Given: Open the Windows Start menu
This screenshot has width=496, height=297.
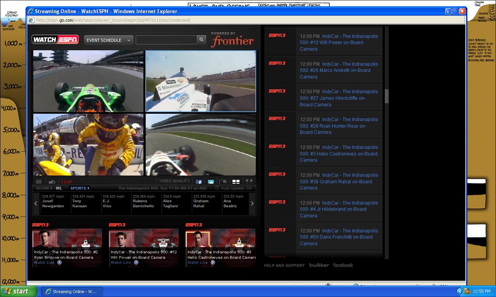Looking at the screenshot, I should pyautogui.click(x=18, y=291).
